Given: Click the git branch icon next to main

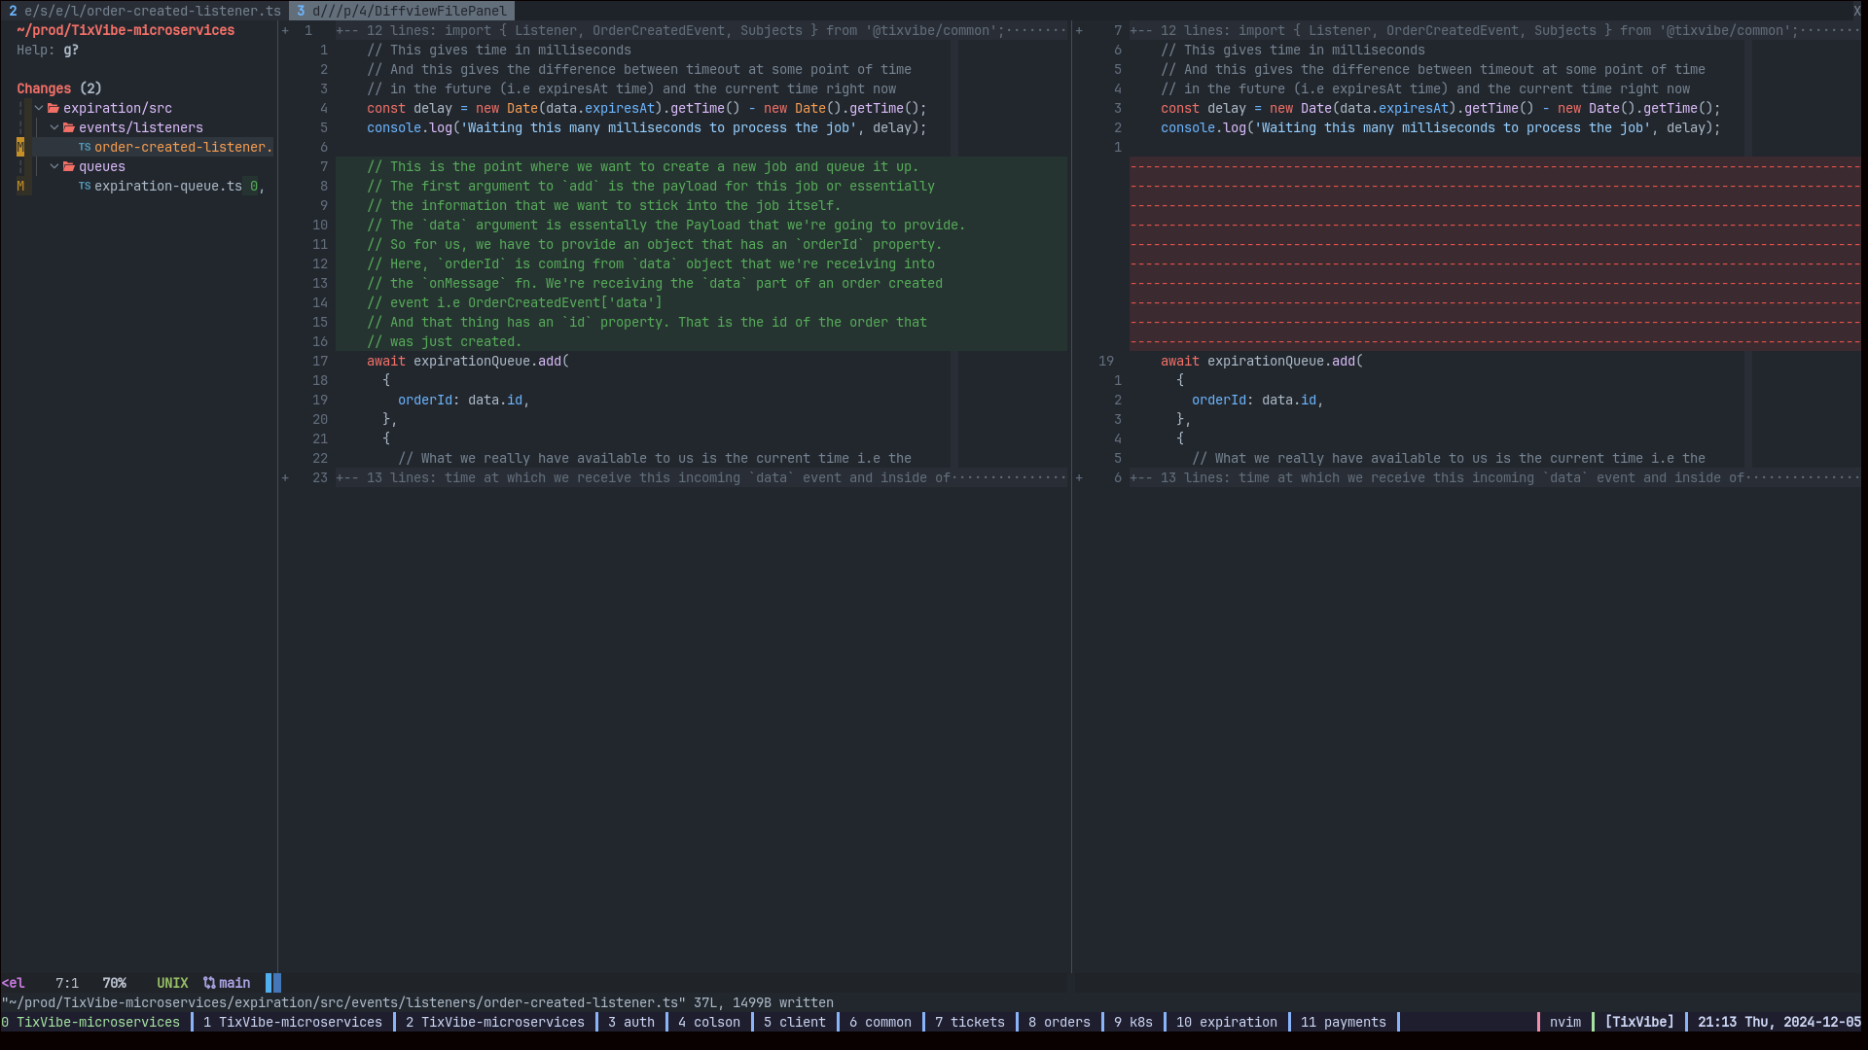Looking at the screenshot, I should click(209, 983).
